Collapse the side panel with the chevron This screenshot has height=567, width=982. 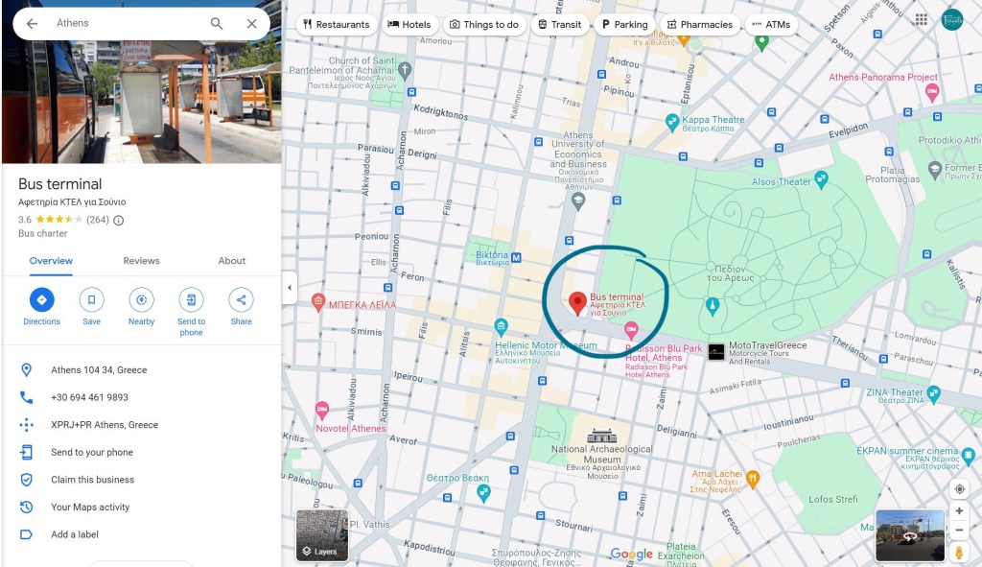click(289, 286)
